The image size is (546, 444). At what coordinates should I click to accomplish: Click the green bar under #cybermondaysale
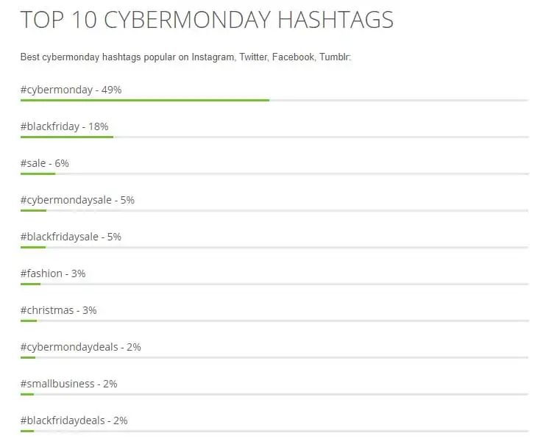point(34,210)
